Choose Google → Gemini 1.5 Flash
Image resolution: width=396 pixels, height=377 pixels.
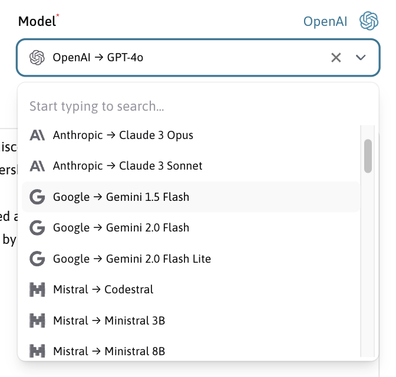click(x=191, y=197)
